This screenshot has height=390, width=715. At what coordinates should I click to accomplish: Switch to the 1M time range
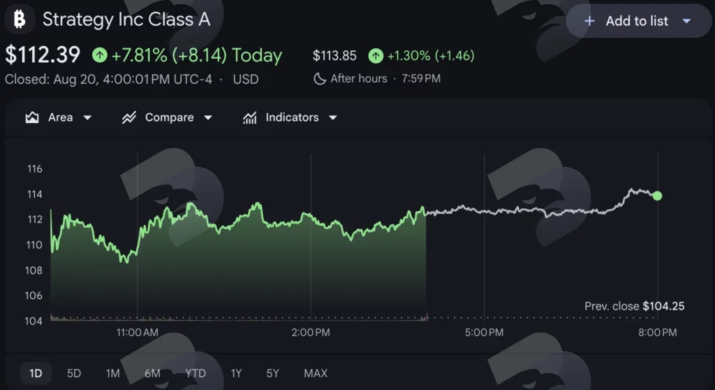coord(112,373)
